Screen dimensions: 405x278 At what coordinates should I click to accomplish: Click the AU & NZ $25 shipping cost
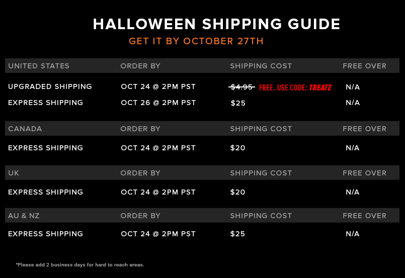click(x=237, y=234)
